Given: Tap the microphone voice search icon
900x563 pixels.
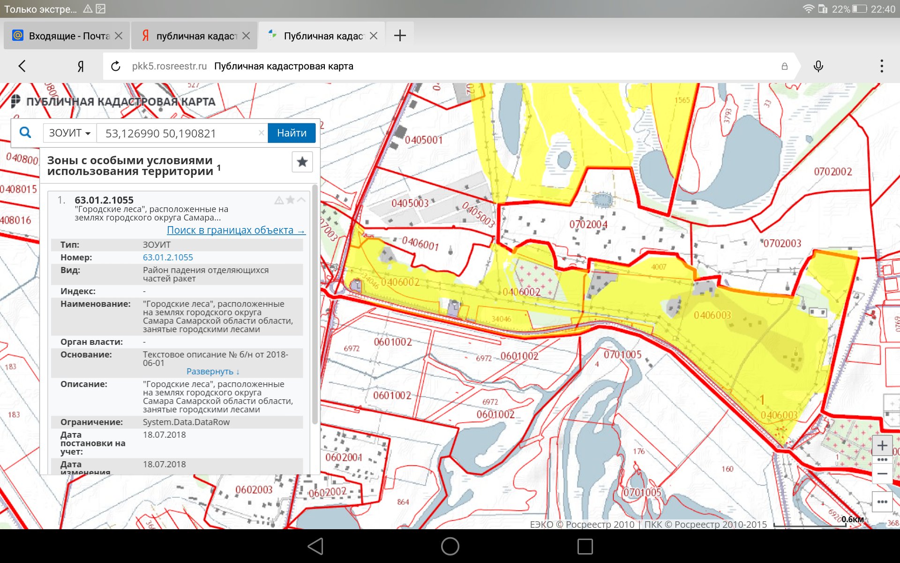Looking at the screenshot, I should (818, 66).
